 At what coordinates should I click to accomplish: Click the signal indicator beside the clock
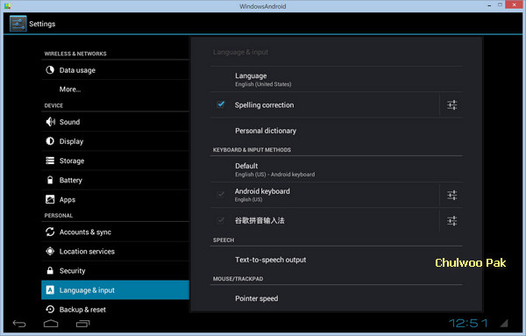point(503,323)
